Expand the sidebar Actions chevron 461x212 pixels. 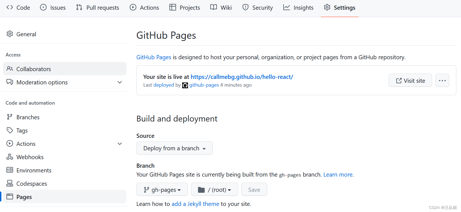pyautogui.click(x=120, y=144)
